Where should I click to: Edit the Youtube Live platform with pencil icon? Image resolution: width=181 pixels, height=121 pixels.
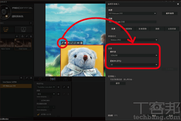pos(64,87)
